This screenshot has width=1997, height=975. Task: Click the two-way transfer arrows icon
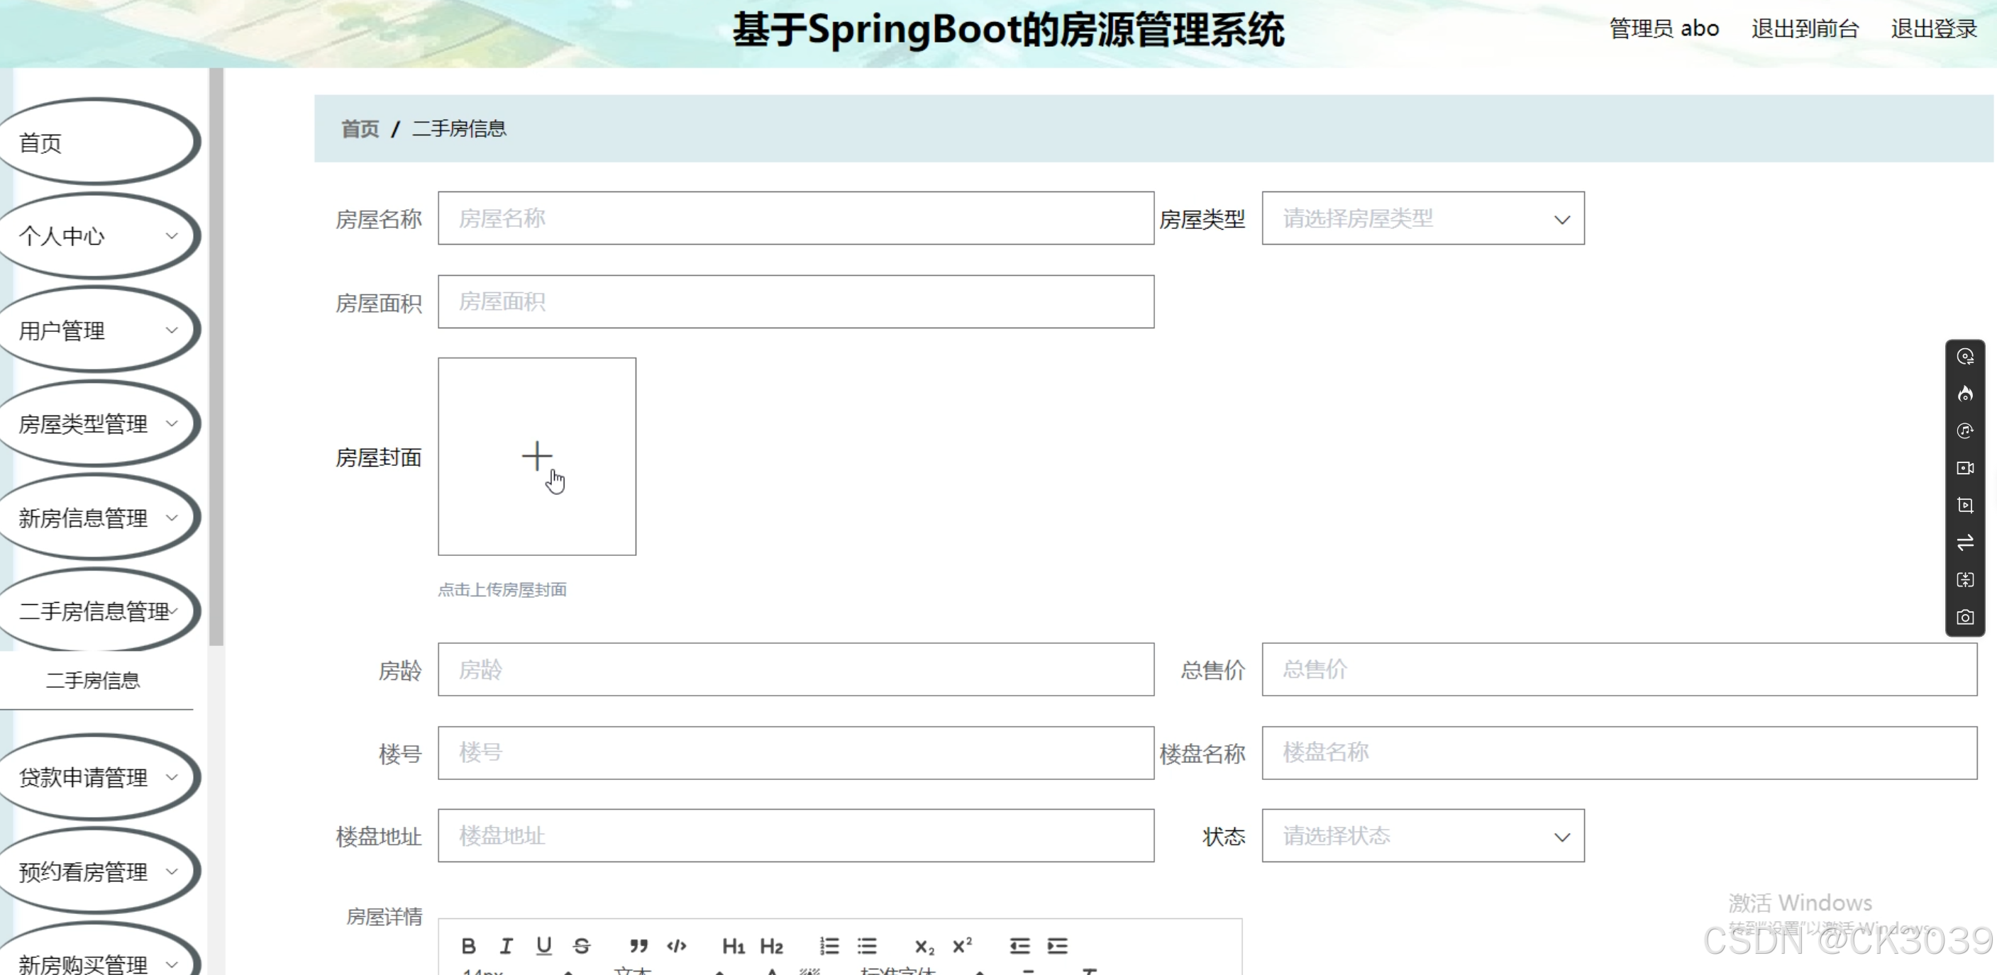pos(1965,542)
